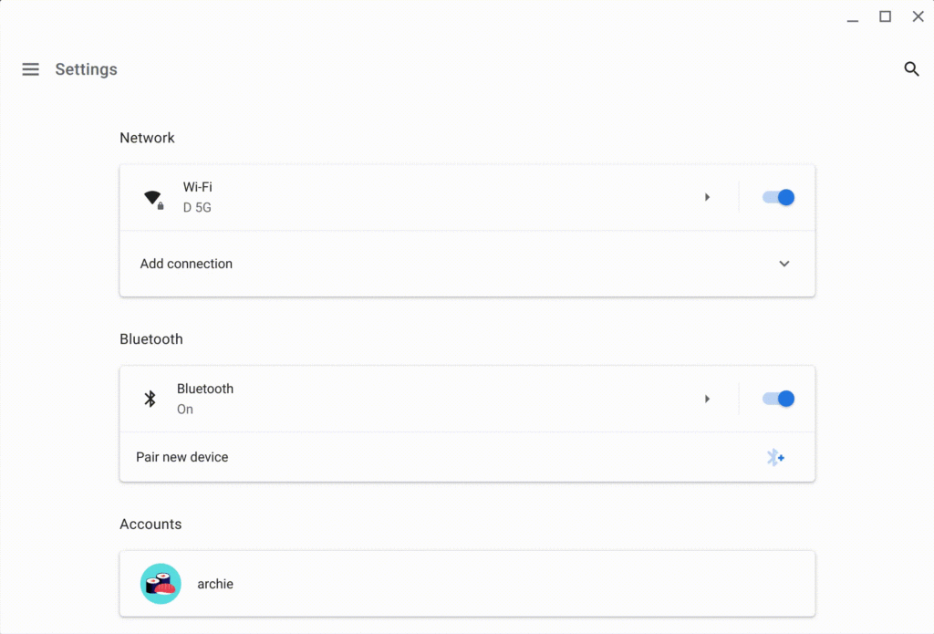The width and height of the screenshot is (934, 634).
Task: Open the archie account entry
Action: point(467,584)
